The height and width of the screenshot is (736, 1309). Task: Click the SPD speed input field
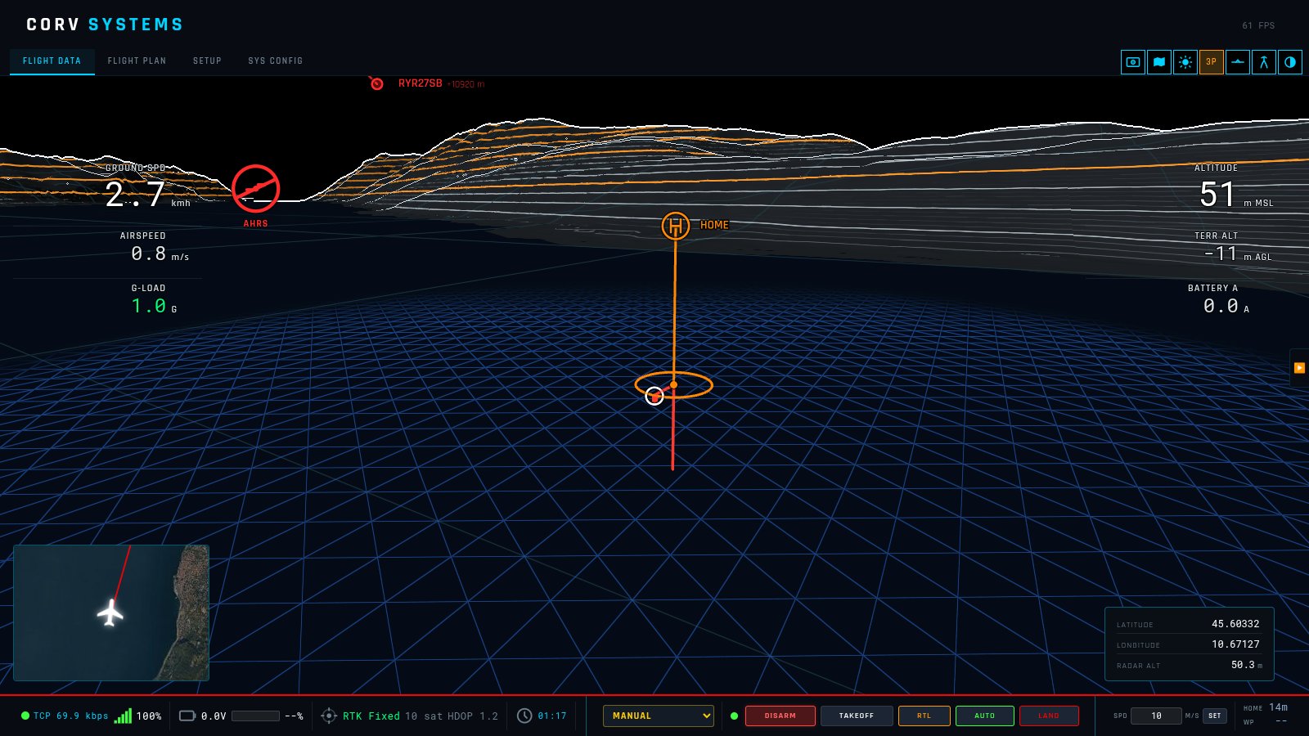(1156, 716)
